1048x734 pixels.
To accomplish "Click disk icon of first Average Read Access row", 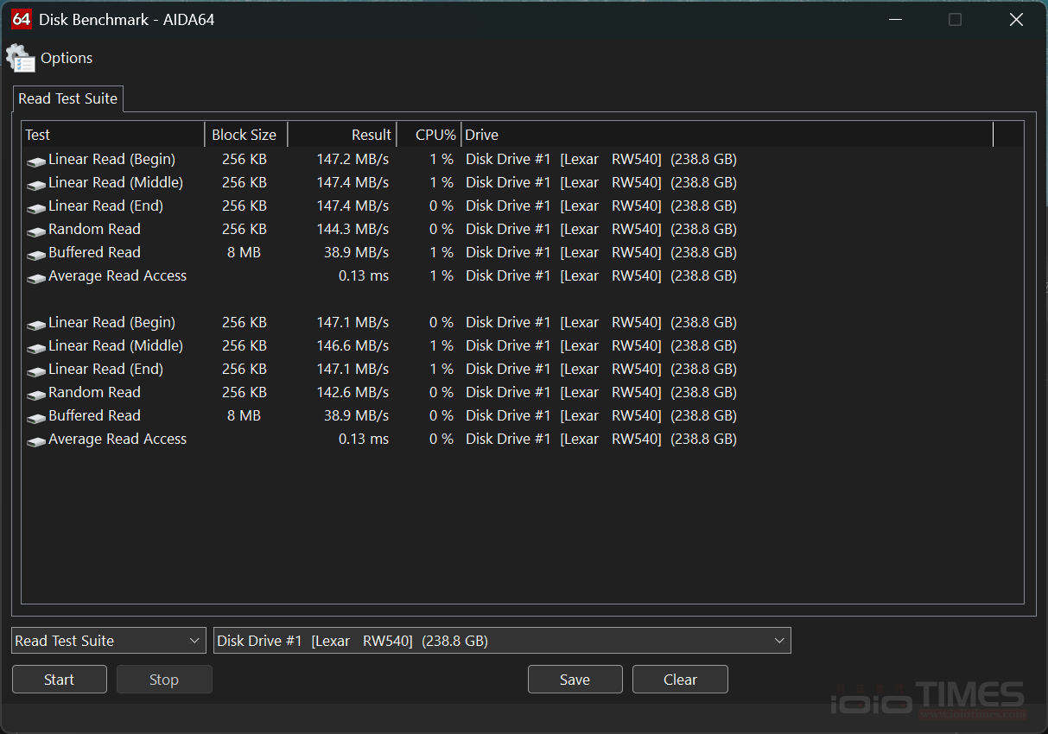I will [x=35, y=278].
